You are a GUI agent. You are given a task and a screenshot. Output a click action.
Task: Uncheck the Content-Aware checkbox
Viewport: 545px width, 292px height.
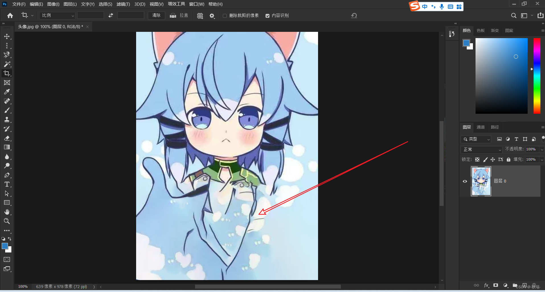coord(267,16)
